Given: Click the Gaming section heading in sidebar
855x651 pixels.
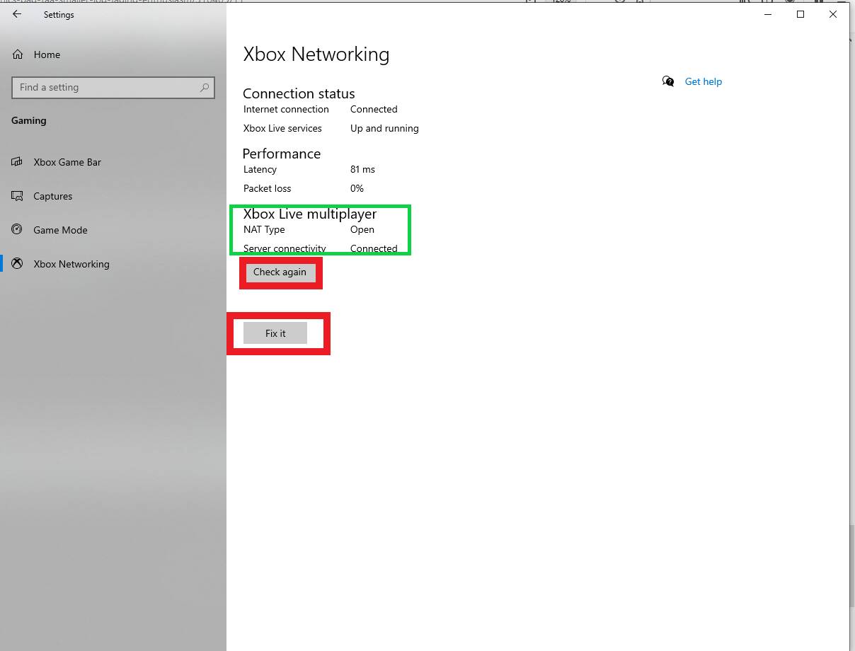Looking at the screenshot, I should coord(29,120).
